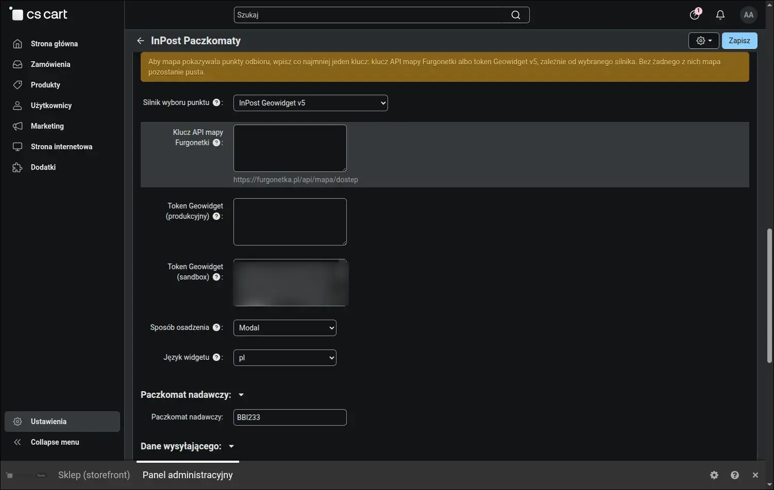Go back using the arrow beside InPost Paczkomaty
The image size is (774, 490).
140,41
